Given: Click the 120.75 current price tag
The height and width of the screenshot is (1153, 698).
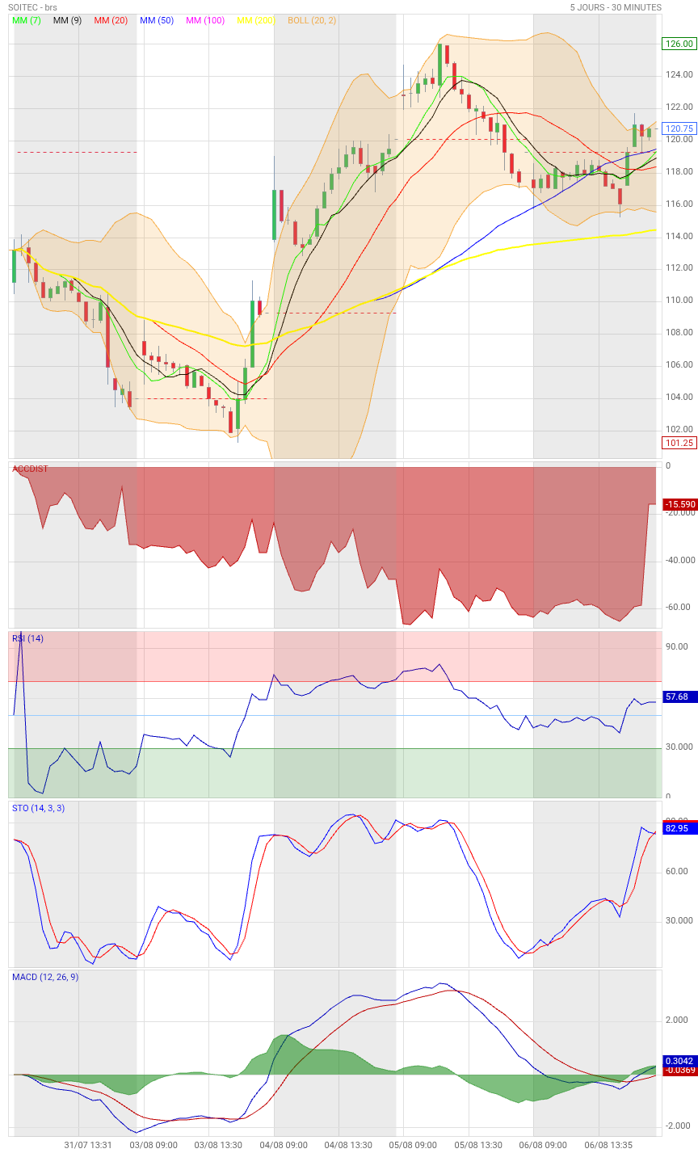Looking at the screenshot, I should 679,128.
